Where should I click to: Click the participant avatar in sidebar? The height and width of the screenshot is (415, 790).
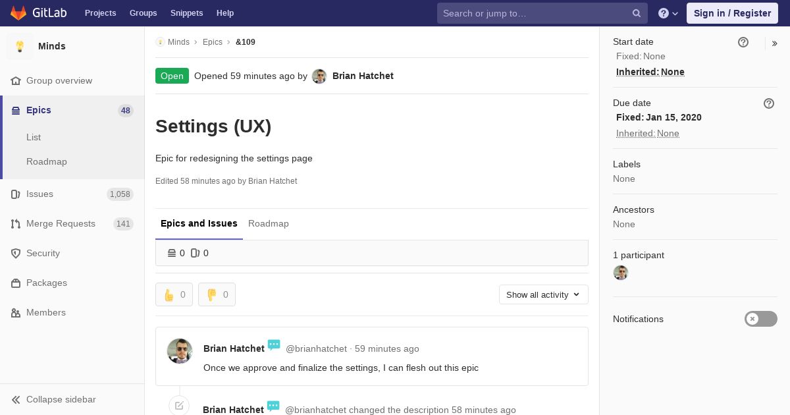coord(621,273)
